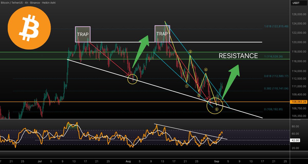Viewport: 308px width, 164px height.
Task: Click the 111,000.00 price axis value
Action: [299, 86]
